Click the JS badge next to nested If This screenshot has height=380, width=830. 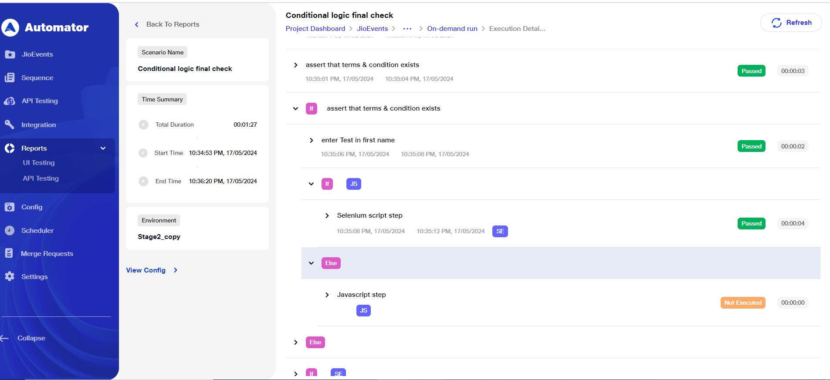(354, 184)
